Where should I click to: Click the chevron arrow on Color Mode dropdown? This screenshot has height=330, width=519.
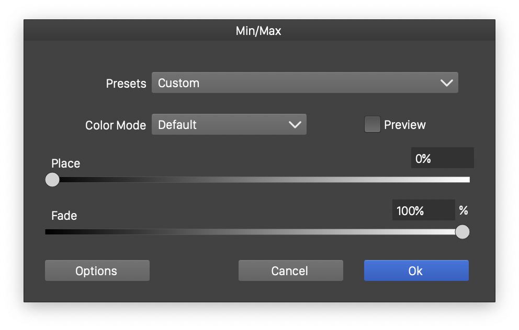(x=295, y=125)
